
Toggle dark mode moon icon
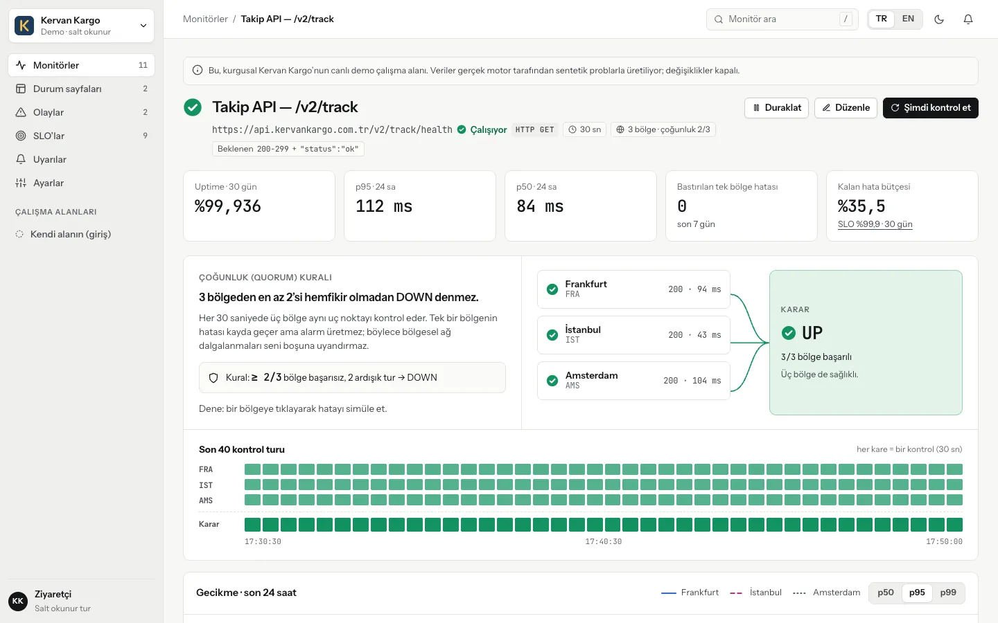pyautogui.click(x=939, y=19)
